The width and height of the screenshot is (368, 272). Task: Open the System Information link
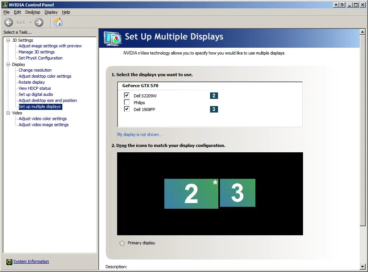click(x=31, y=262)
